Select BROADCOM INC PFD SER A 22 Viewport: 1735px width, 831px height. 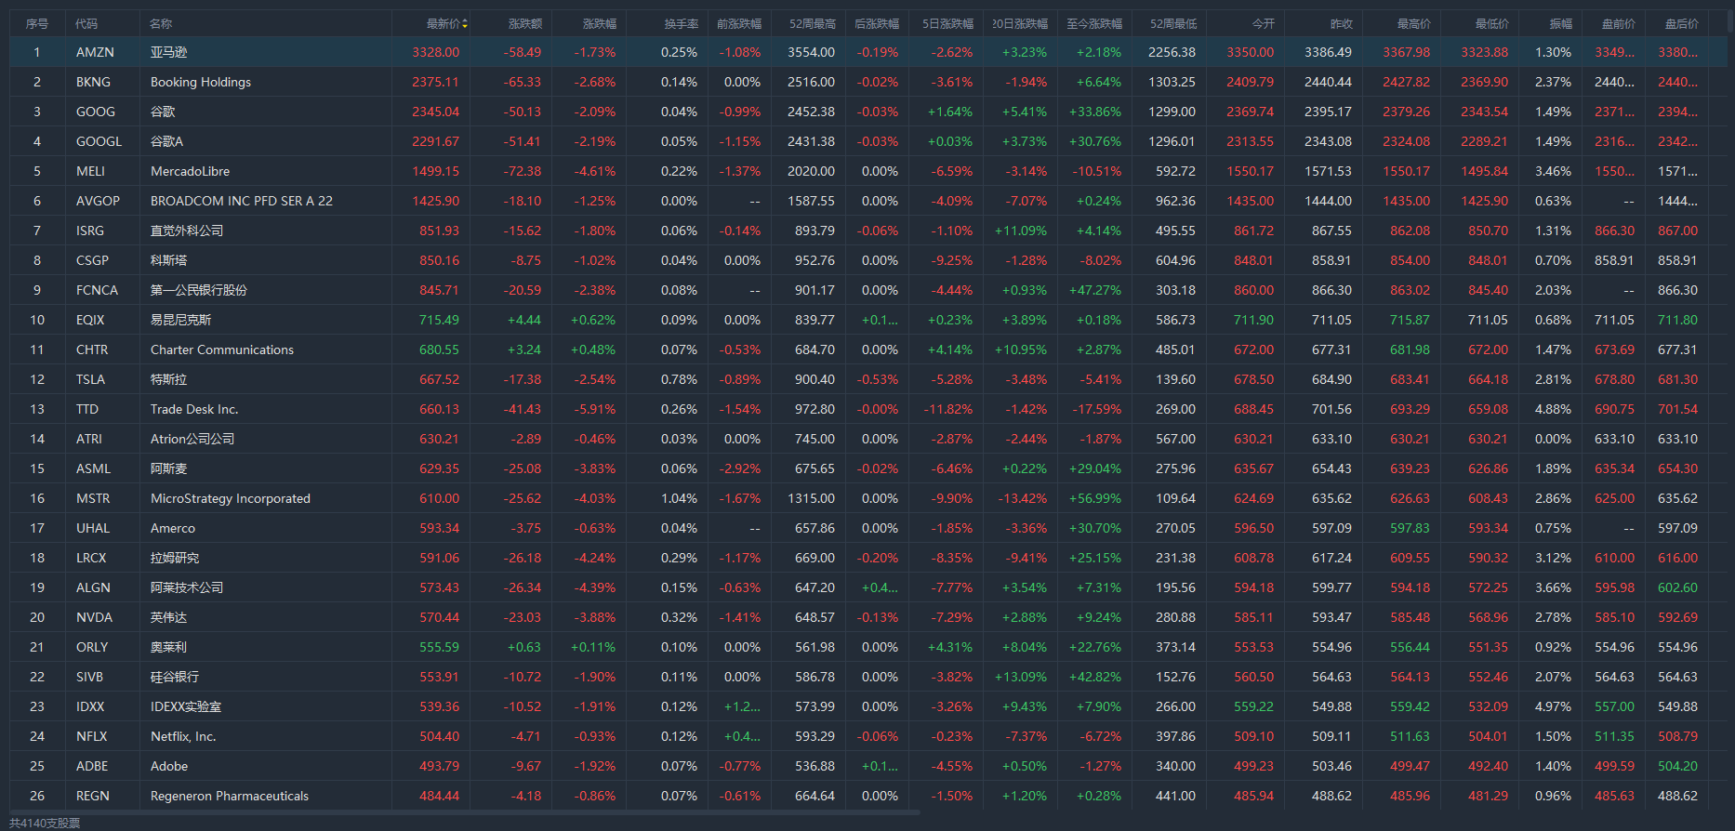[x=242, y=201]
